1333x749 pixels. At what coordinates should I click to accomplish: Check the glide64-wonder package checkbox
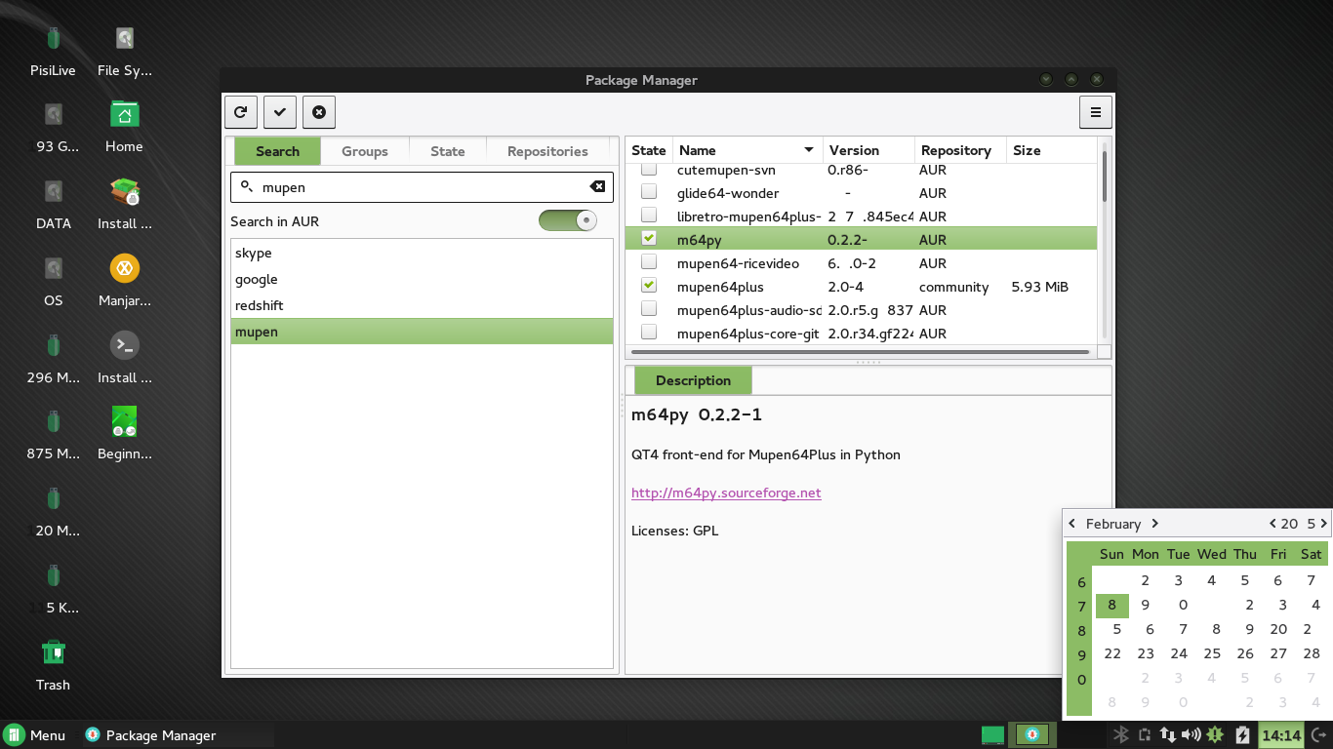(649, 192)
